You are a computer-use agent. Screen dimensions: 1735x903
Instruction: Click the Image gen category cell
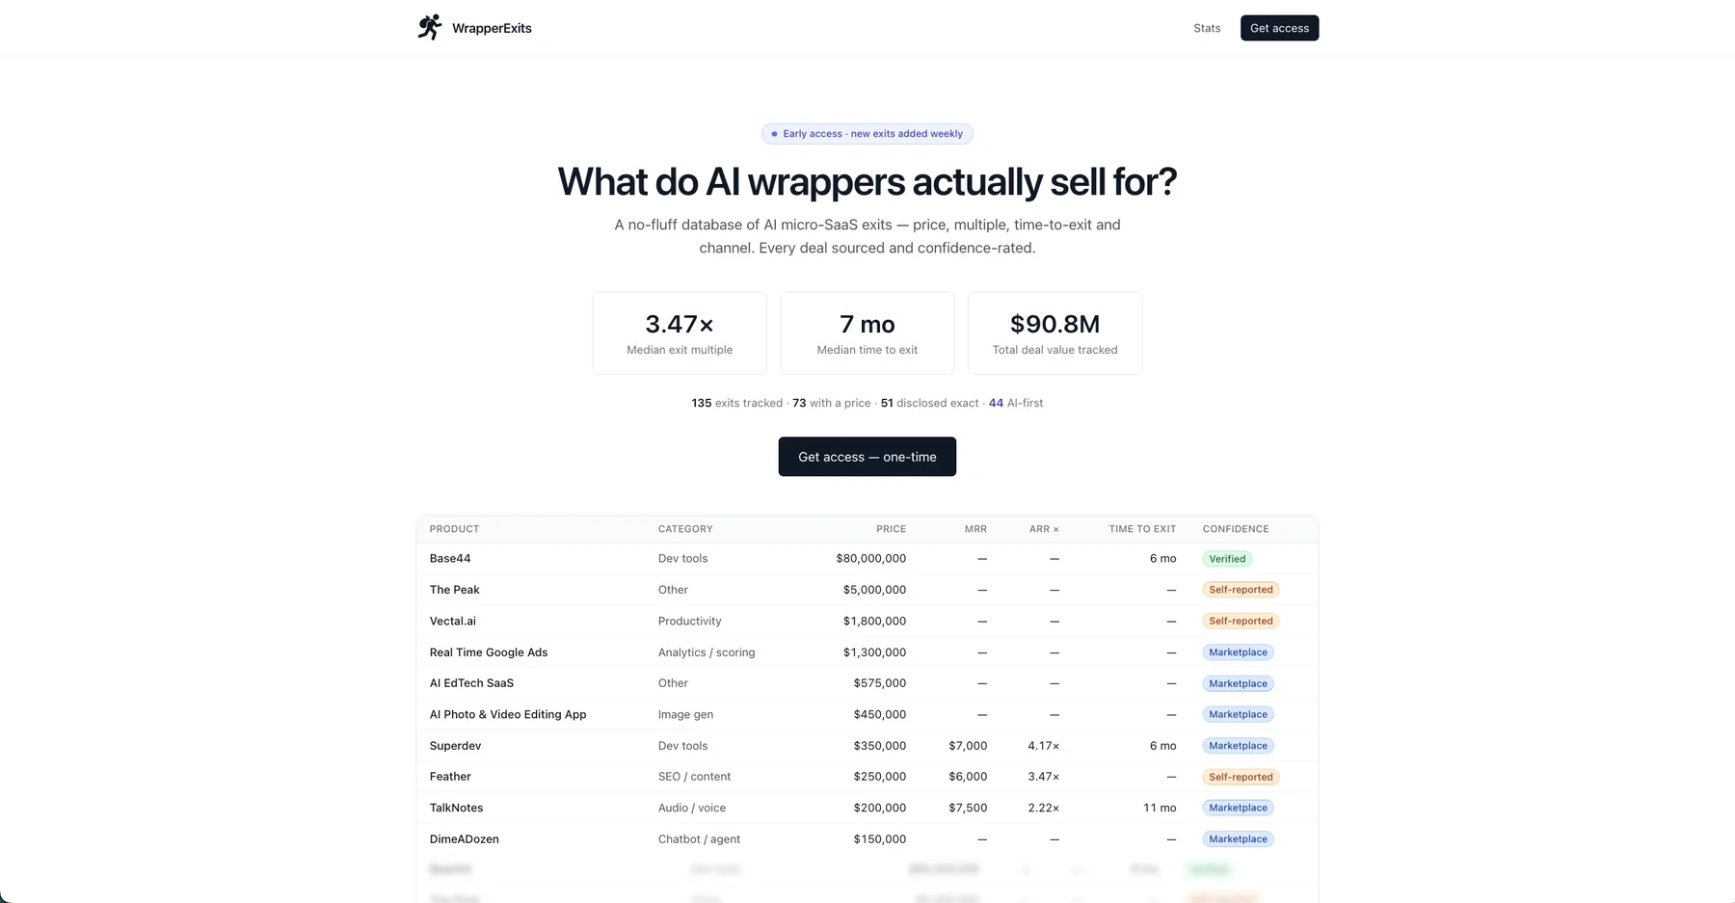pos(685,715)
